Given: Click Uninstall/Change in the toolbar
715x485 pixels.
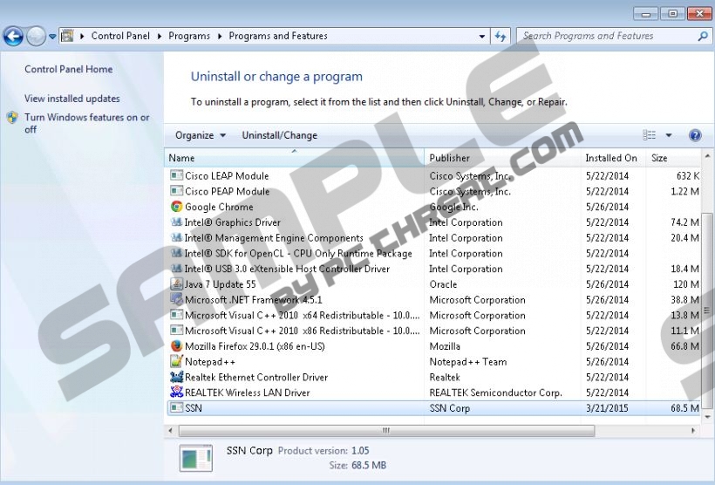Looking at the screenshot, I should 279,135.
